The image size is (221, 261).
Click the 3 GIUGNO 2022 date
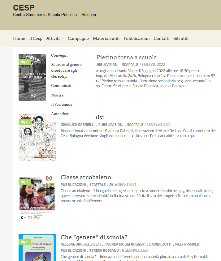pyautogui.click(x=153, y=65)
